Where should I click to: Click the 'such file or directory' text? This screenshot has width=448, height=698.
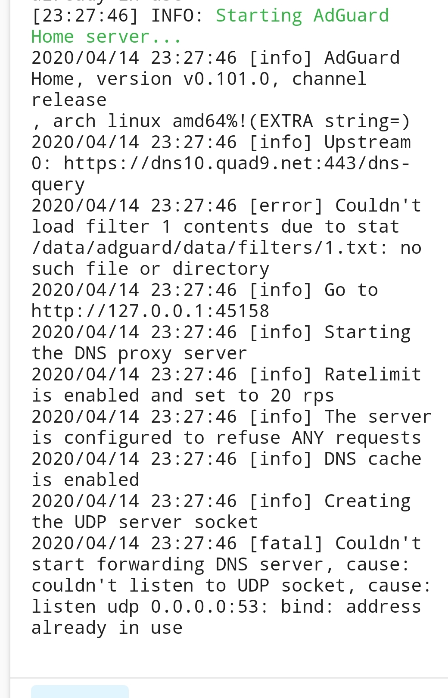(x=150, y=269)
